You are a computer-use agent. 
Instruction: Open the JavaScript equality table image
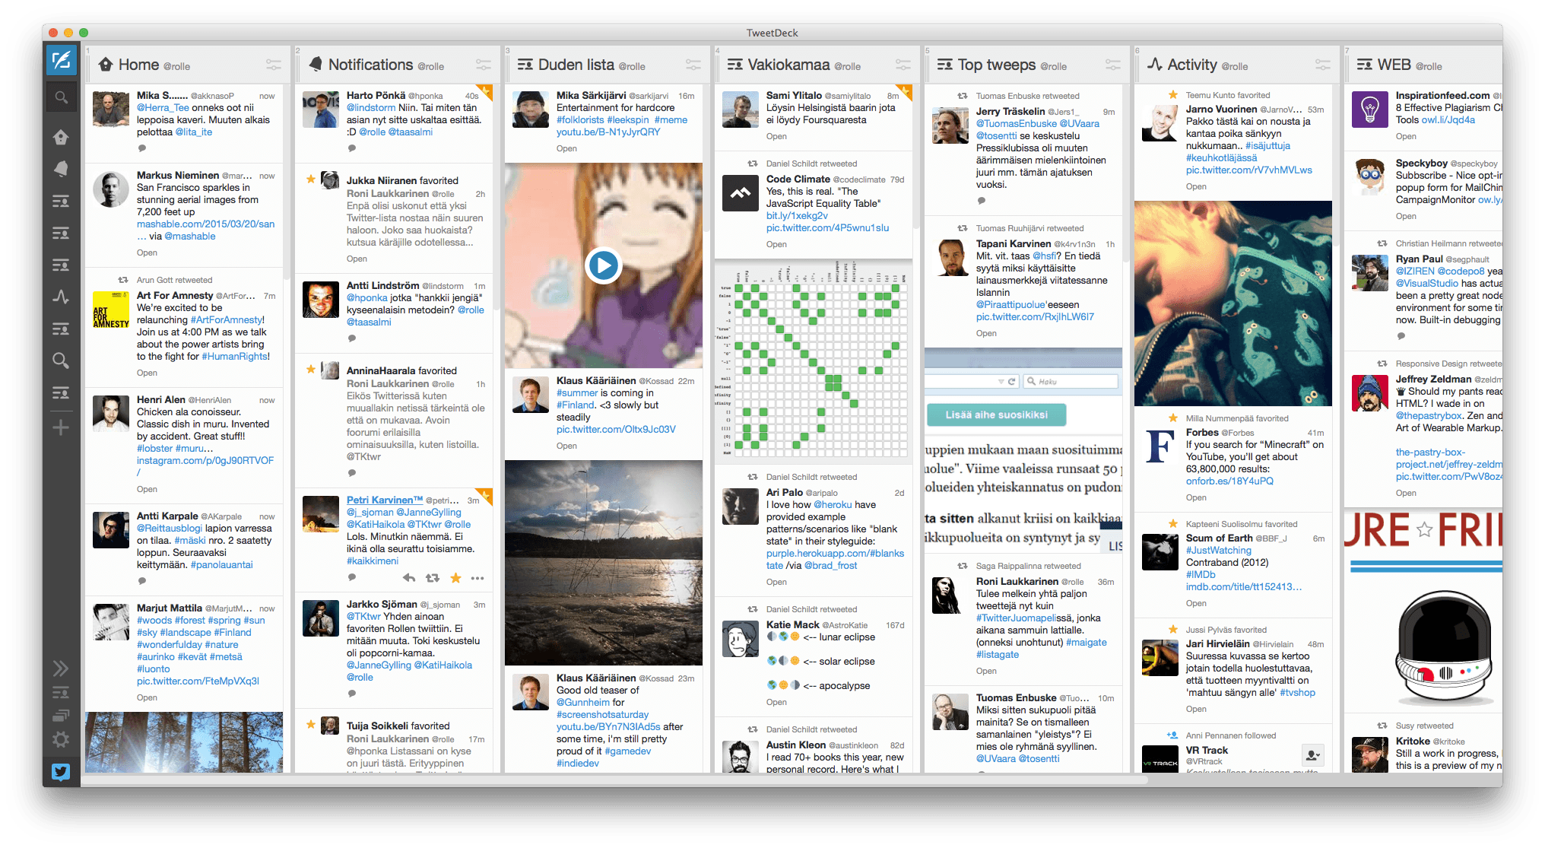point(814,361)
